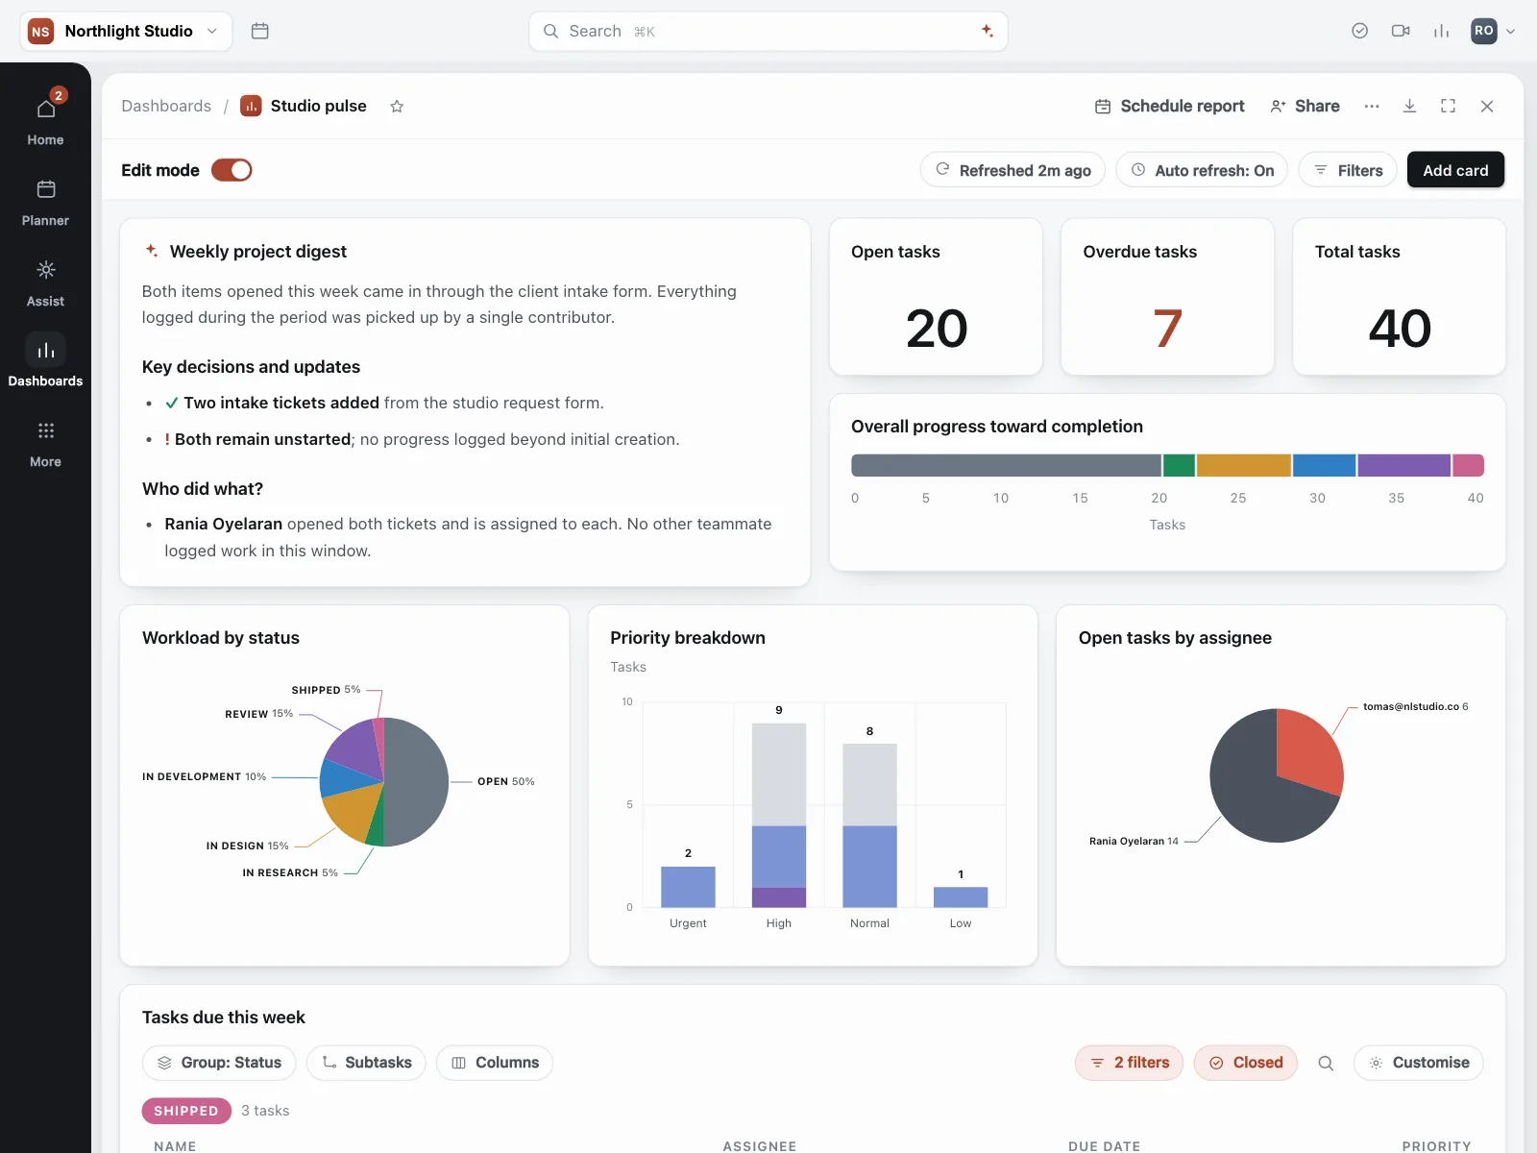The width and height of the screenshot is (1537, 1153).
Task: Click the purple Review progress segment
Action: [1403, 466]
